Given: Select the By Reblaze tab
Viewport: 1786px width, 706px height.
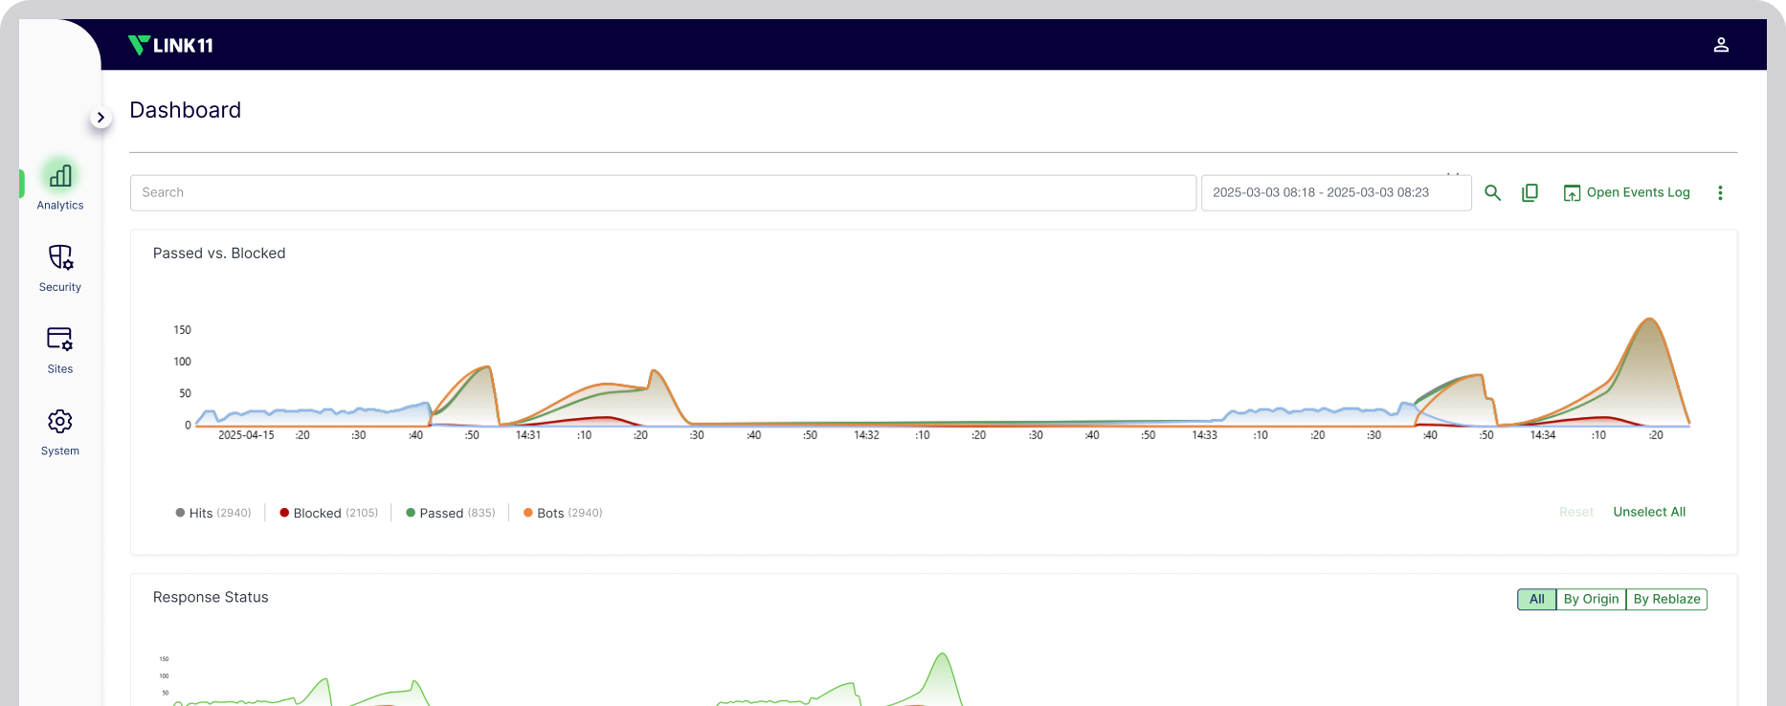Looking at the screenshot, I should coord(1666,599).
